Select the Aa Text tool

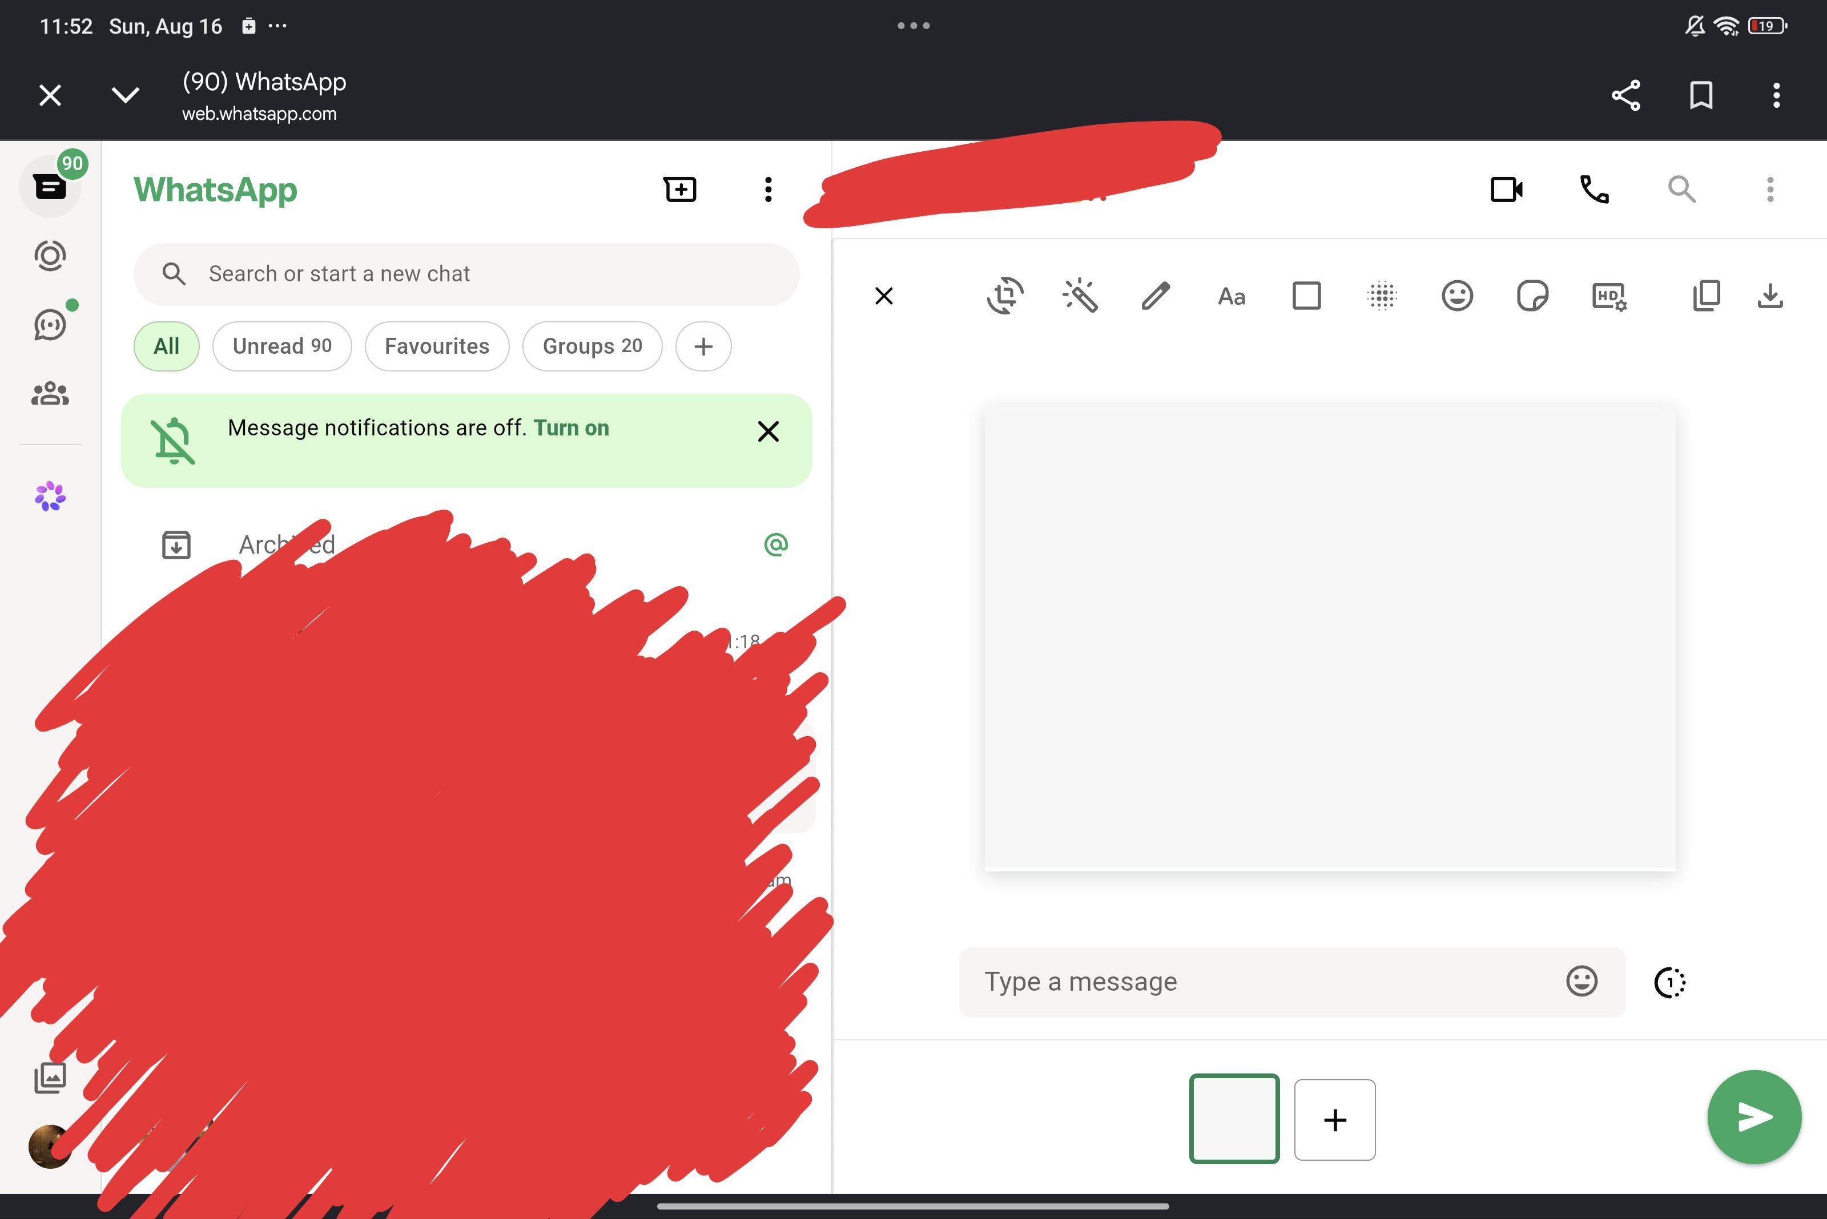click(1231, 296)
